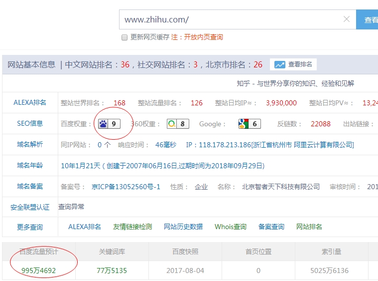
Task: Click backlink count 22088
Action: (320, 124)
